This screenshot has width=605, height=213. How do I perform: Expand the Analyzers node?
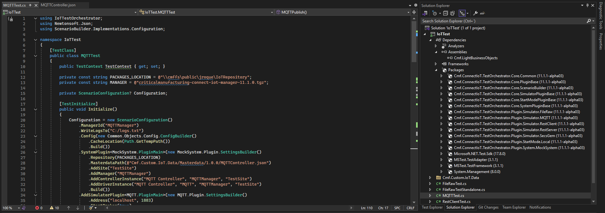(436, 46)
